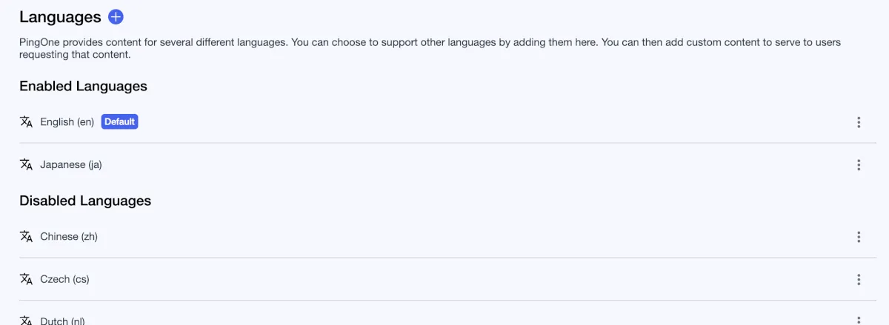
Task: Expand the kebab menu for Chinese
Action: pos(859,237)
